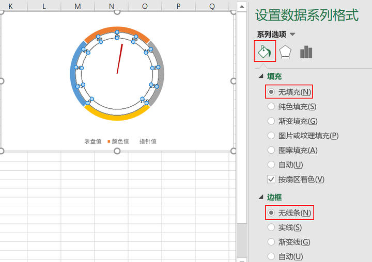Screen dimensions: 372x262
Task: Click the 表盘值 legend entry
Action: click(x=93, y=141)
